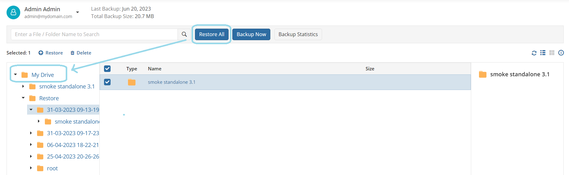
Task: Expand smoke standalone 3.1 tree node
Action: (x=23, y=86)
